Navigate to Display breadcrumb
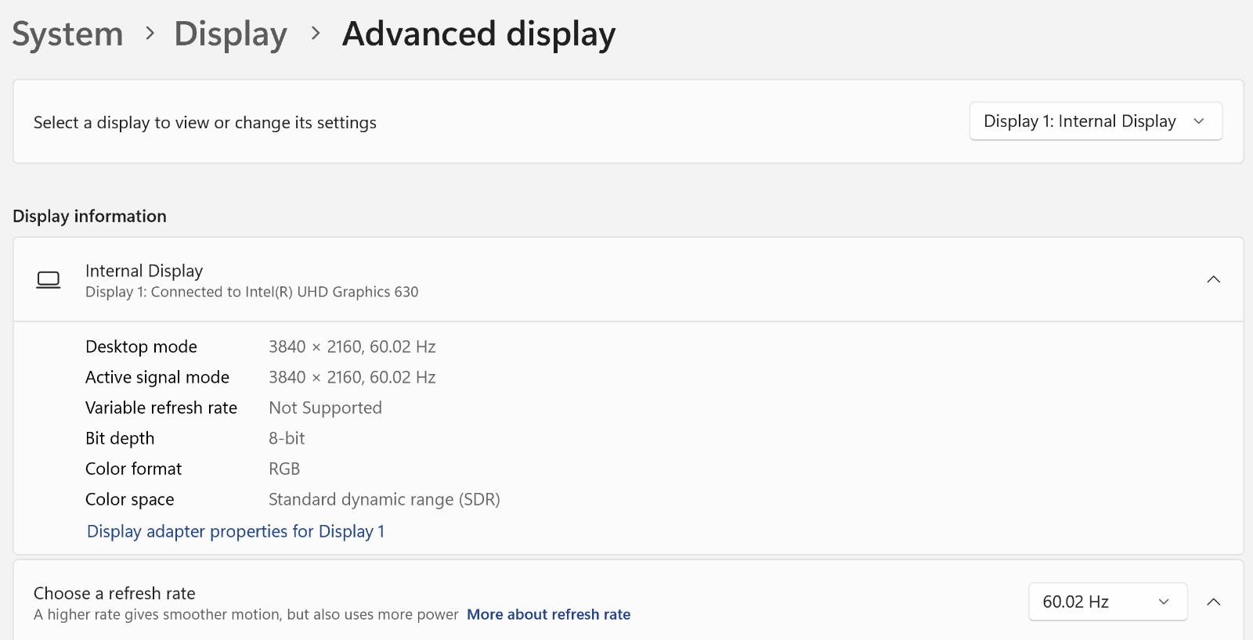1253x640 pixels. (x=230, y=34)
